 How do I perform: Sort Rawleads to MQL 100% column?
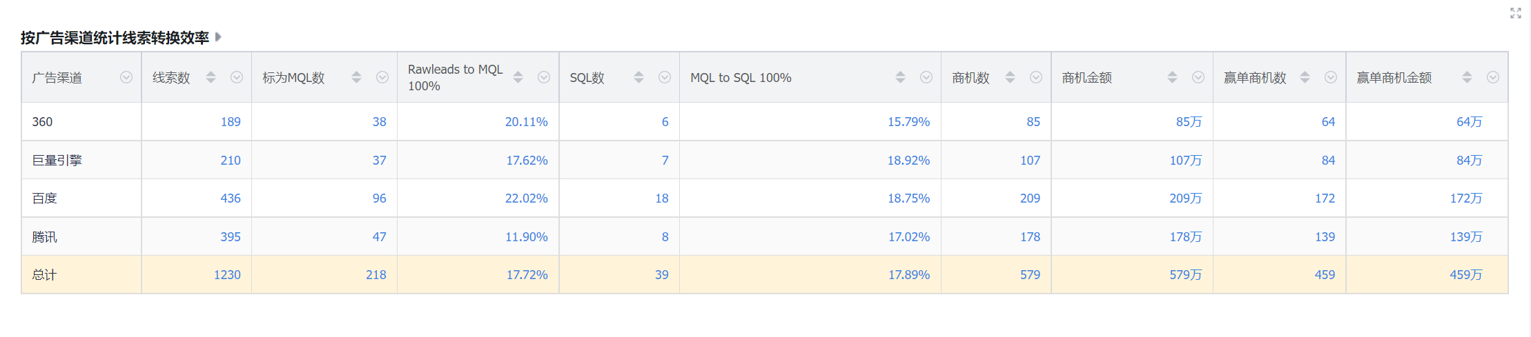pyautogui.click(x=518, y=77)
